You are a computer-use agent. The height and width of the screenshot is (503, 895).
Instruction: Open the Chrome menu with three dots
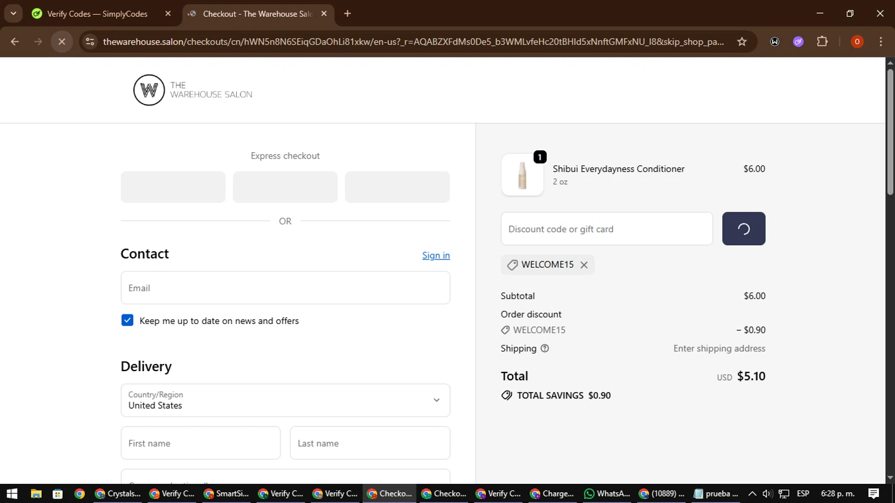pos(881,42)
